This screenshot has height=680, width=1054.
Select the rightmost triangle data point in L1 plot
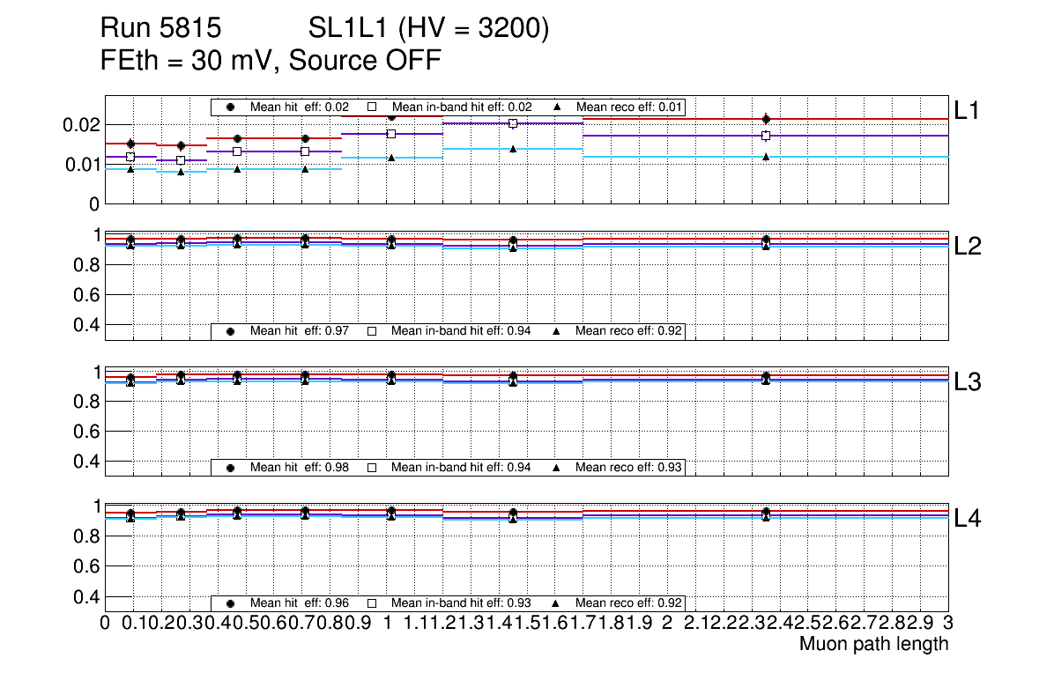766,157
